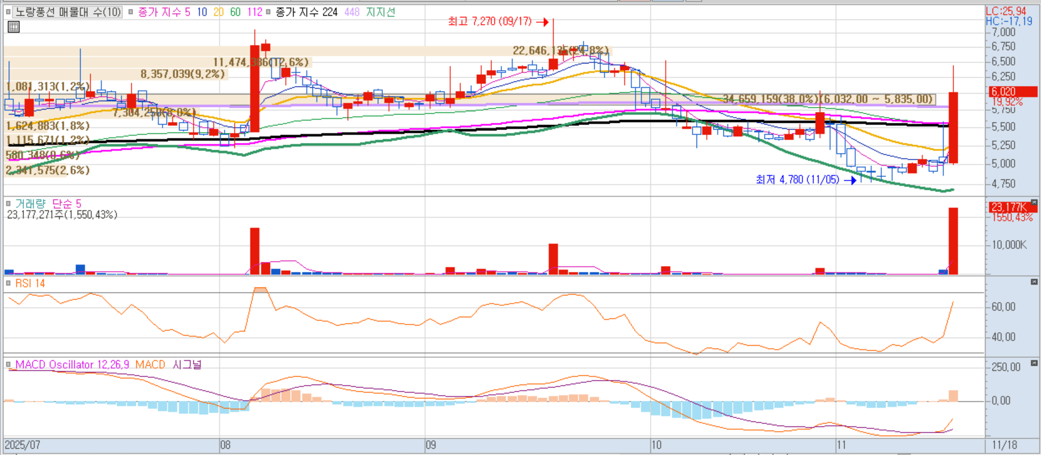This screenshot has height=455, width=1041.
Task: Click the blue 10 moving average label
Action: [202, 12]
